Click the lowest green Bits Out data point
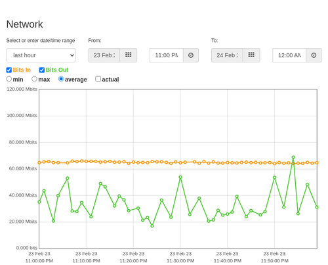Screen dimensions: 328x265 tap(152, 226)
